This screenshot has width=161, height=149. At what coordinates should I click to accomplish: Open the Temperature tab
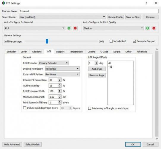76,52
